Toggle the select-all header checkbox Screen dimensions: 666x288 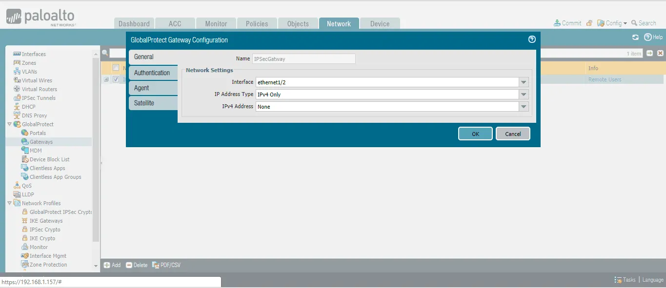click(116, 68)
